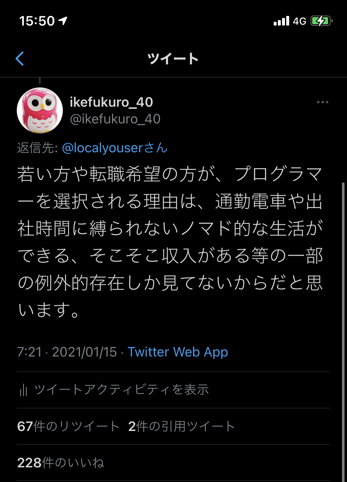The height and width of the screenshot is (482, 347).
Task: Tap the @ikefukuro_40 handle
Action: [115, 119]
